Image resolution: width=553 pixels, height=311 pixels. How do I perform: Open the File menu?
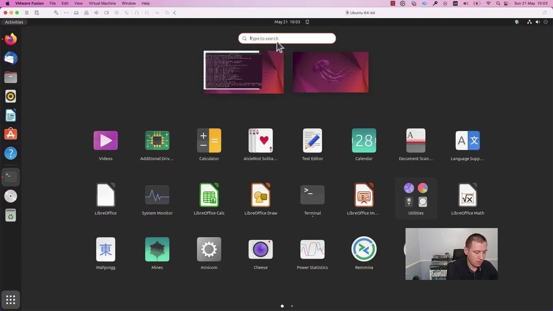pyautogui.click(x=52, y=3)
